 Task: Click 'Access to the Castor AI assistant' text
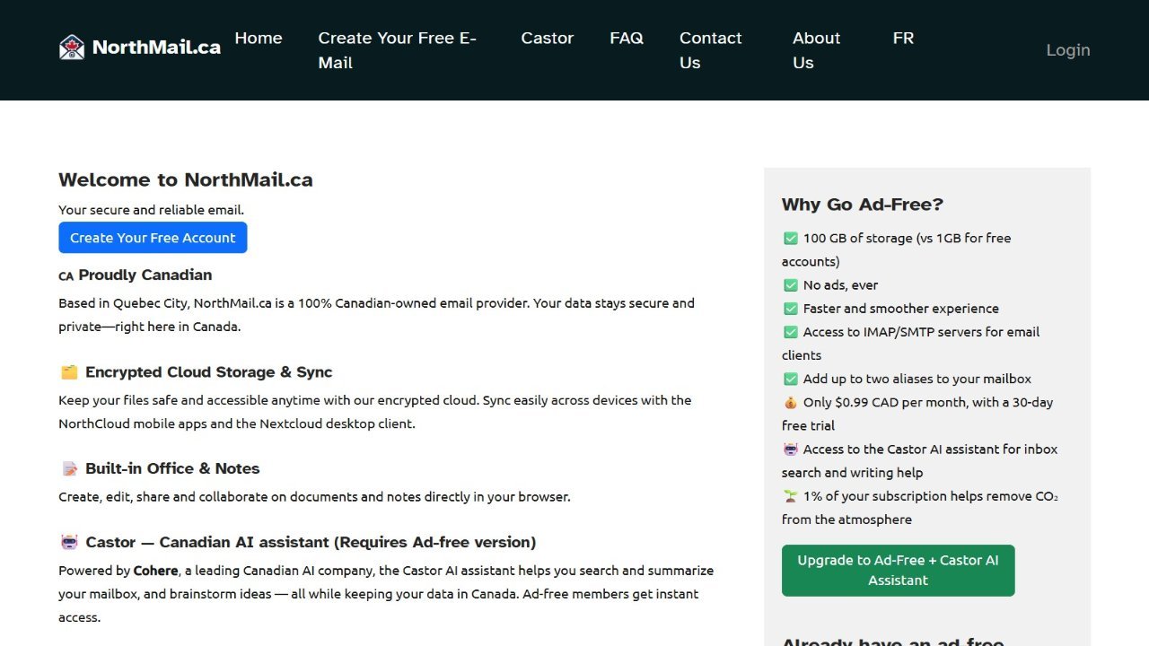[909, 449]
